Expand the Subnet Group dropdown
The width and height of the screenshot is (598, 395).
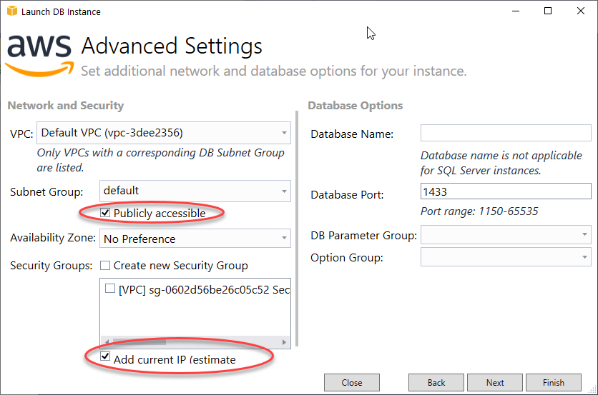[x=195, y=191]
